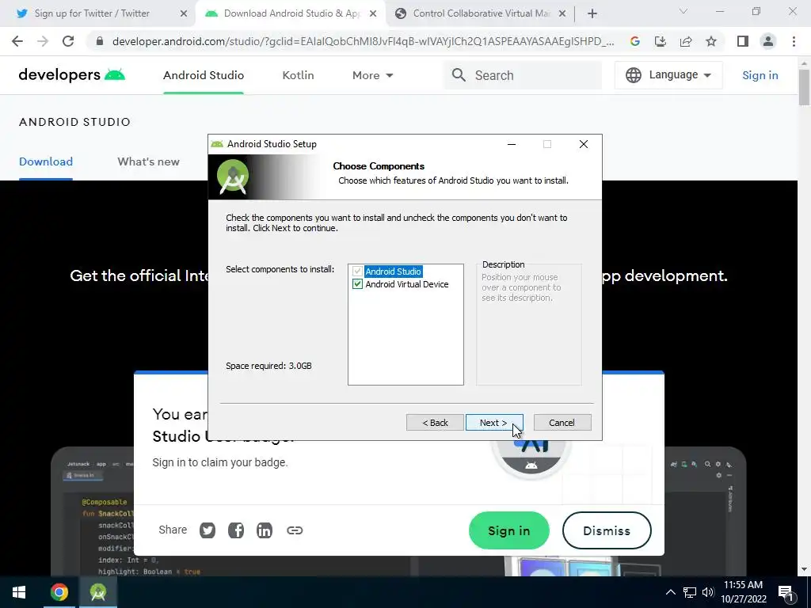Share badge via LinkedIn icon
Screen dimensions: 811x608
click(x=265, y=530)
